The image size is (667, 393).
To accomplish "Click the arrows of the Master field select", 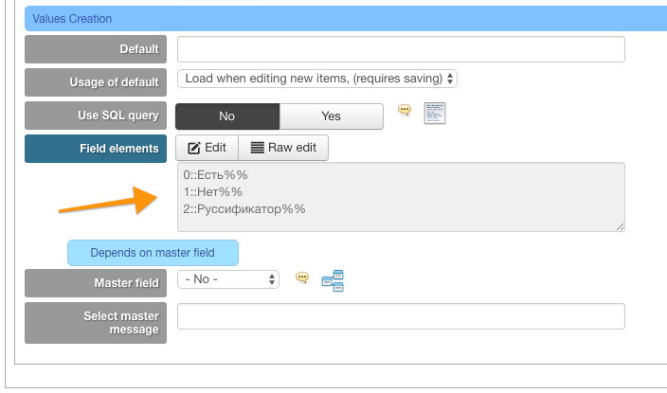I will 272,279.
